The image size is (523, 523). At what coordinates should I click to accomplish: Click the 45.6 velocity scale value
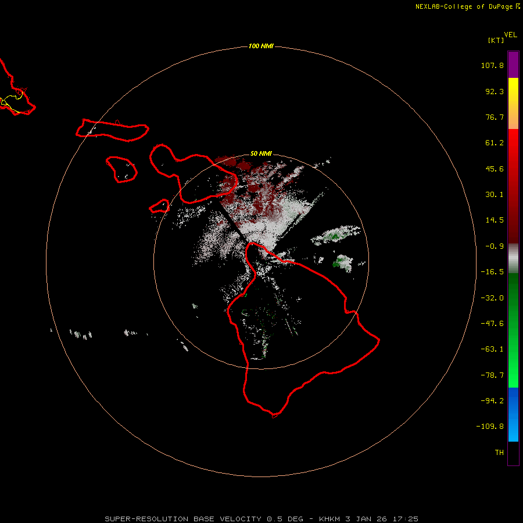tap(495, 169)
